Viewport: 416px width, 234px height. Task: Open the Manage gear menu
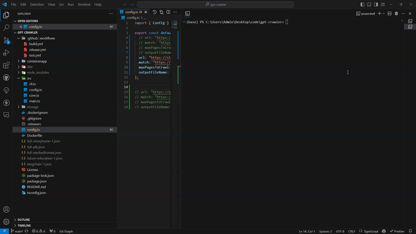click(x=6, y=222)
